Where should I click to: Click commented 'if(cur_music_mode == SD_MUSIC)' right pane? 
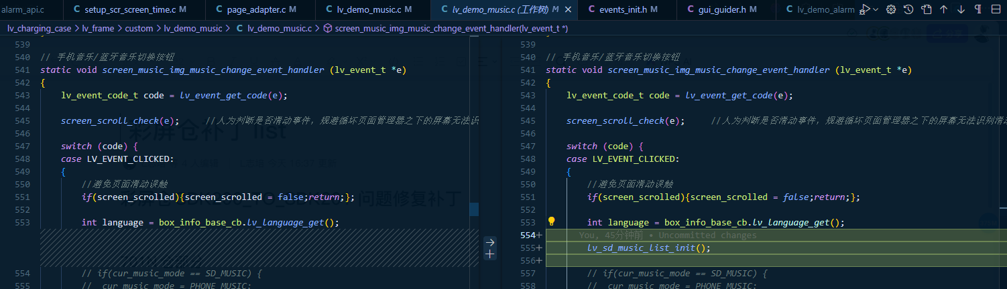pos(677,274)
